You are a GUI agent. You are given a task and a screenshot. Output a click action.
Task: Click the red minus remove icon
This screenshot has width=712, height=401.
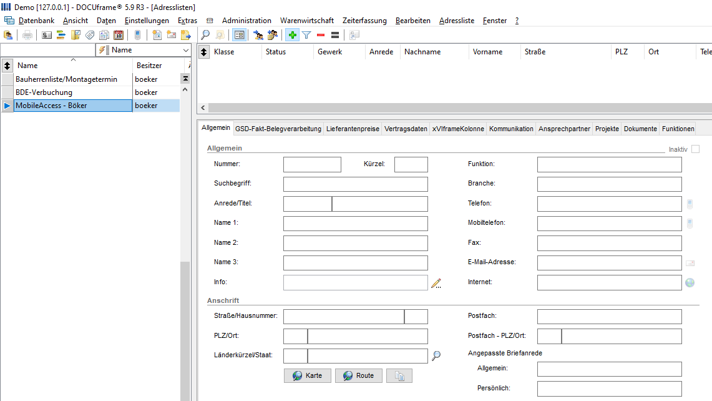pyautogui.click(x=321, y=35)
